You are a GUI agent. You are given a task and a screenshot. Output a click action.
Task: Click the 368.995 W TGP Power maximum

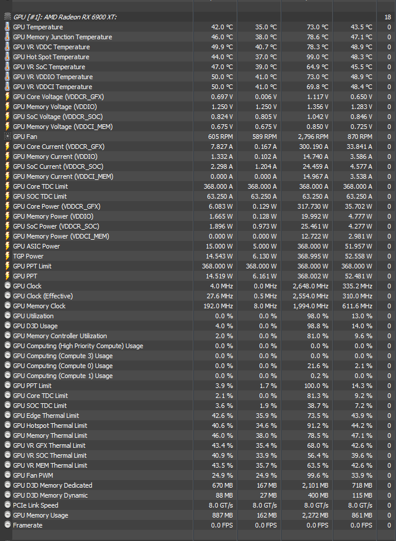coord(313,256)
